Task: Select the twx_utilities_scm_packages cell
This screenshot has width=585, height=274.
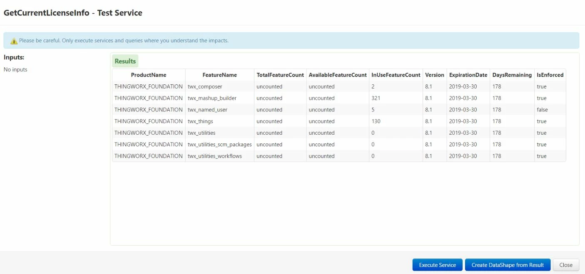Action: click(x=220, y=145)
